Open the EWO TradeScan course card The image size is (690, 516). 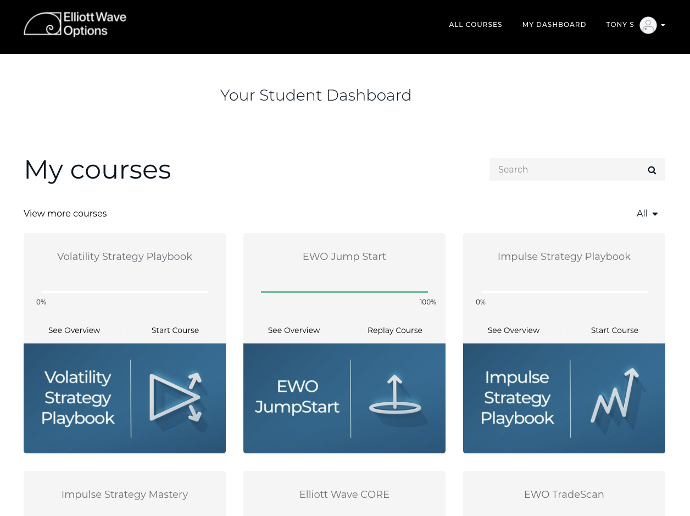pyautogui.click(x=564, y=494)
